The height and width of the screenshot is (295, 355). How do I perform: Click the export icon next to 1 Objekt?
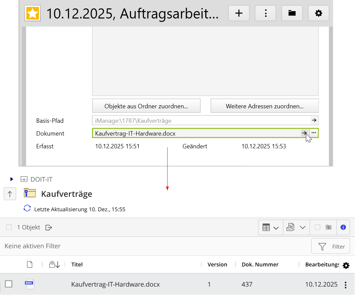pyautogui.click(x=49, y=227)
